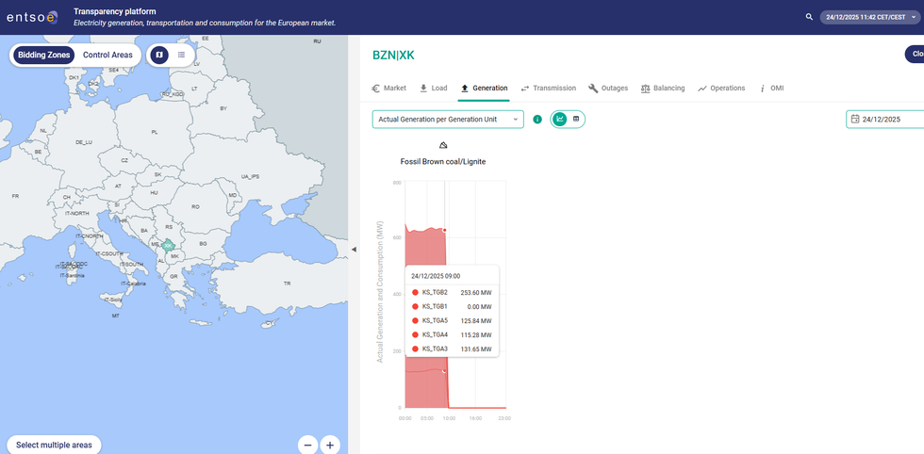The height and width of the screenshot is (454, 924).
Task: Click the green info icon beside dropdown
Action: (537, 120)
